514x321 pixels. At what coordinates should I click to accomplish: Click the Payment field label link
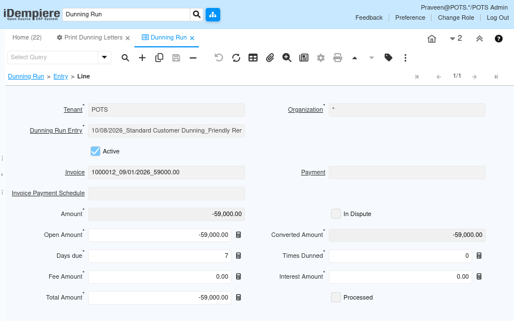pos(313,172)
